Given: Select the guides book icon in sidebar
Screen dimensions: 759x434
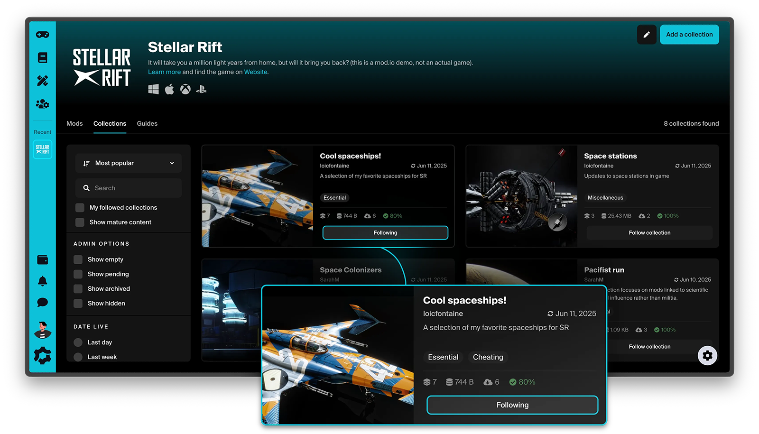Looking at the screenshot, I should point(42,57).
